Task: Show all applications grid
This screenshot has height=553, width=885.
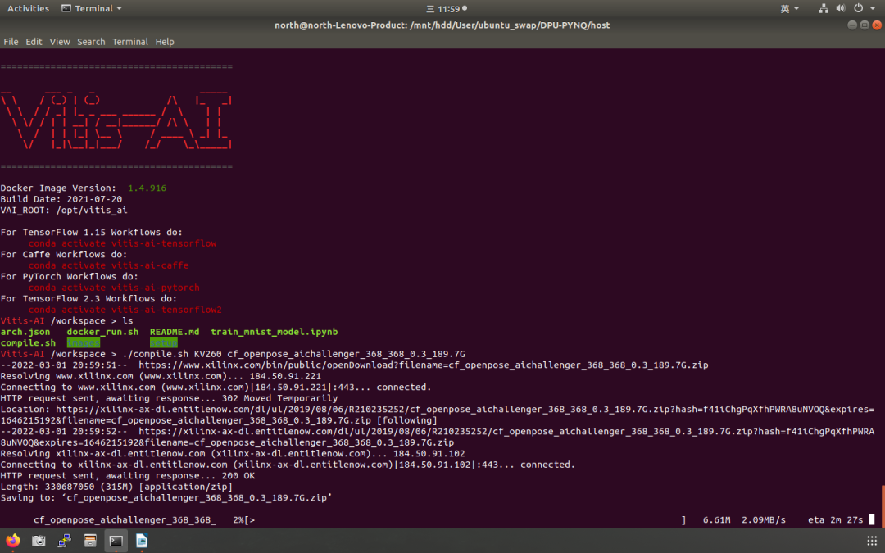Action: coord(872,541)
